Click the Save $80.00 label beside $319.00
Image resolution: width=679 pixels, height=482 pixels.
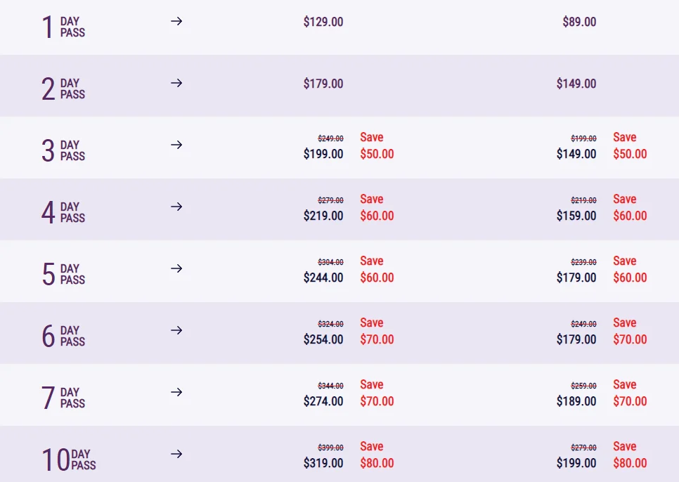(x=377, y=455)
